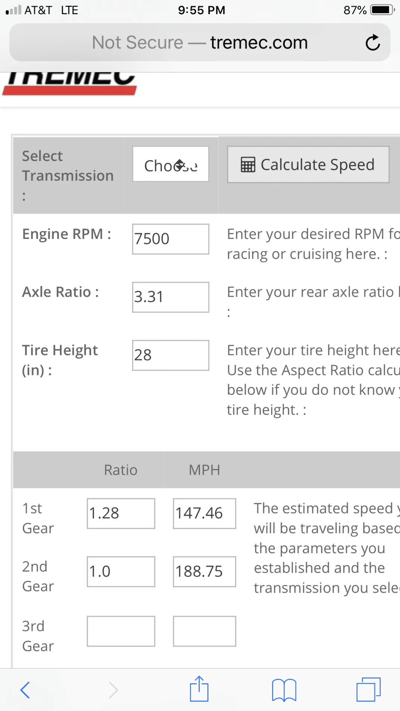Select the Axle Ratio field

(x=171, y=297)
